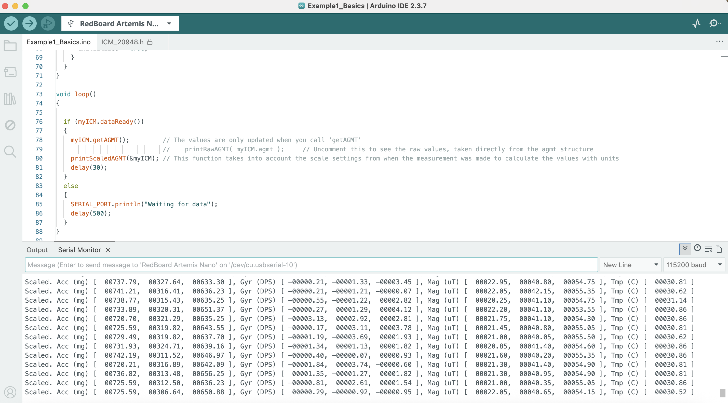Viewport: 728px width, 403px height.
Task: Toggle the timestamp clock button
Action: [697, 248]
